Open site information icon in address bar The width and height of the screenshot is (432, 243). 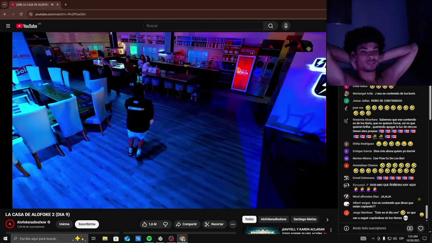coord(31,14)
